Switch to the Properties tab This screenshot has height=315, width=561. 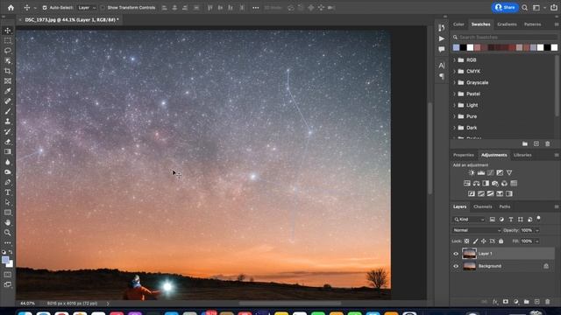coord(464,155)
